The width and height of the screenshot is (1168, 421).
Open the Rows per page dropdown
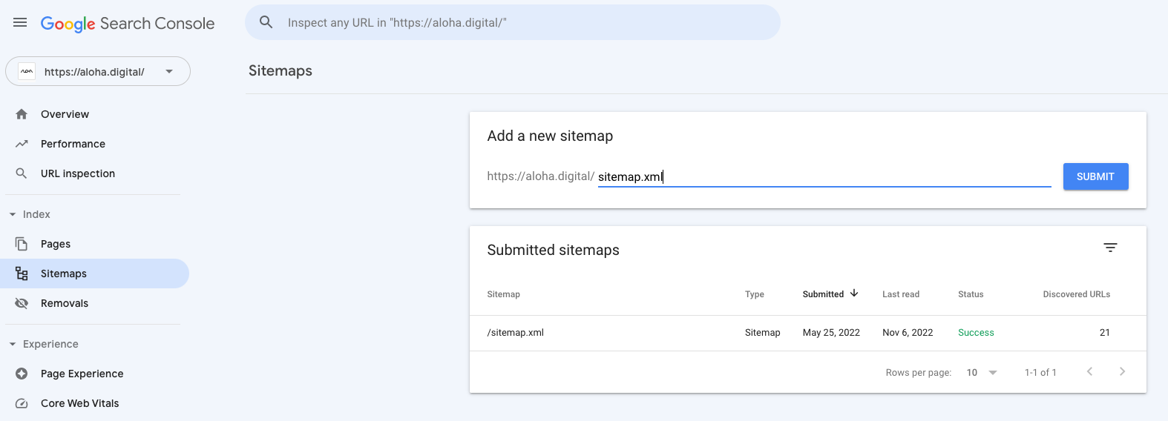(x=982, y=372)
